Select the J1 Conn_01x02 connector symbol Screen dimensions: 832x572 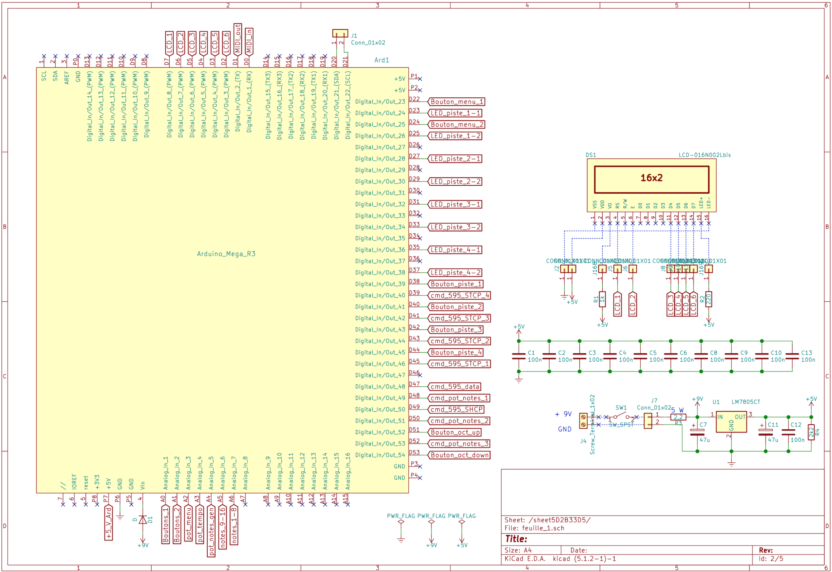click(x=340, y=34)
